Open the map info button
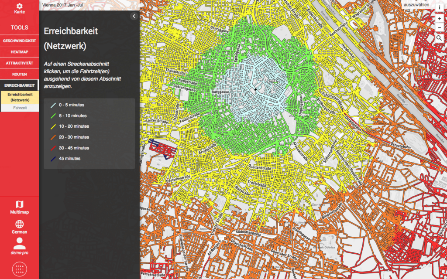 pos(439,7)
